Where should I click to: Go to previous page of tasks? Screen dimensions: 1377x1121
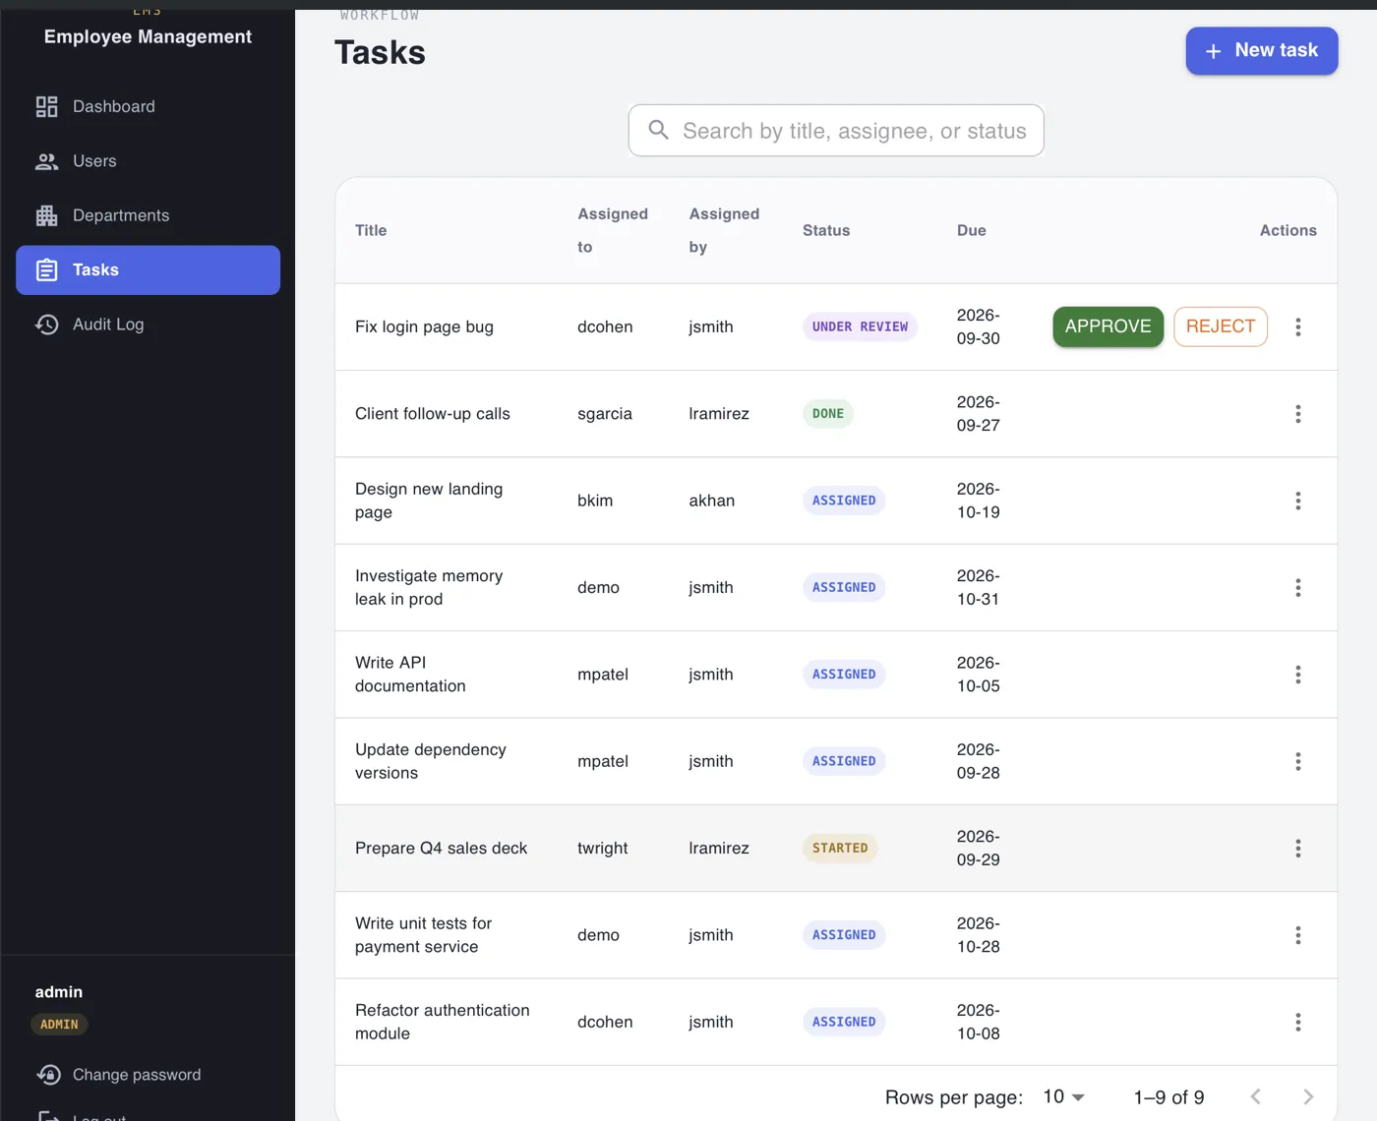[x=1256, y=1096]
